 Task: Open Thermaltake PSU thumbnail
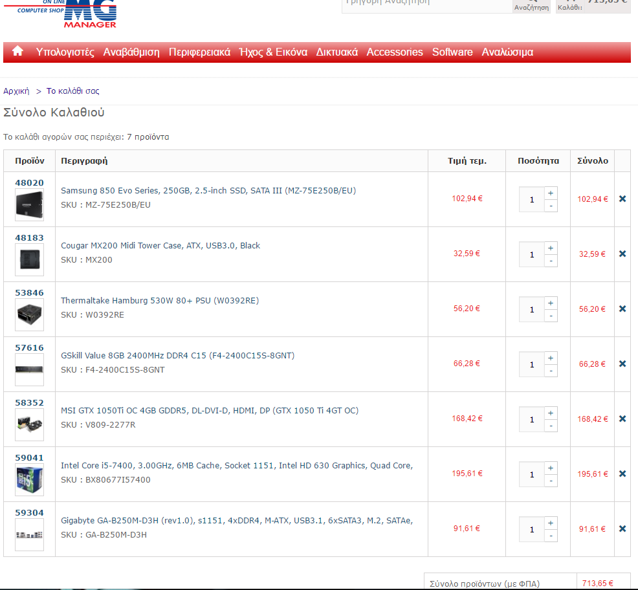29,314
